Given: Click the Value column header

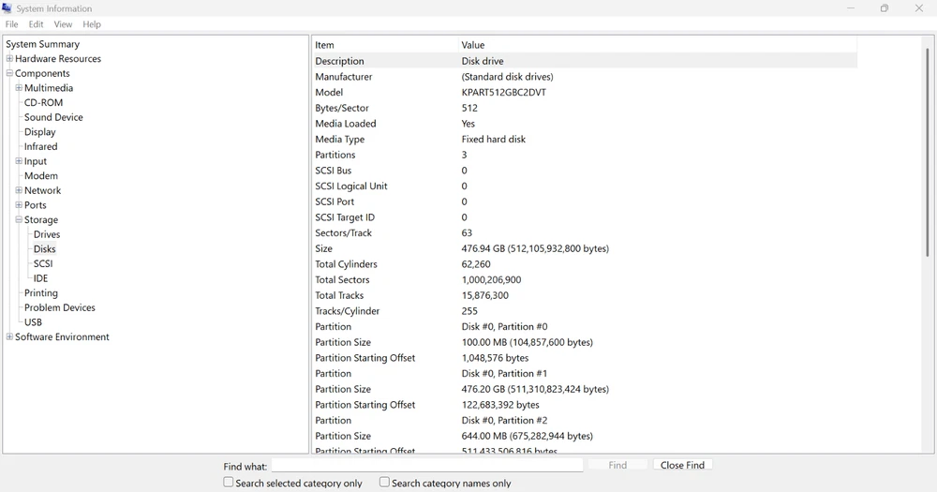Looking at the screenshot, I should pos(473,45).
